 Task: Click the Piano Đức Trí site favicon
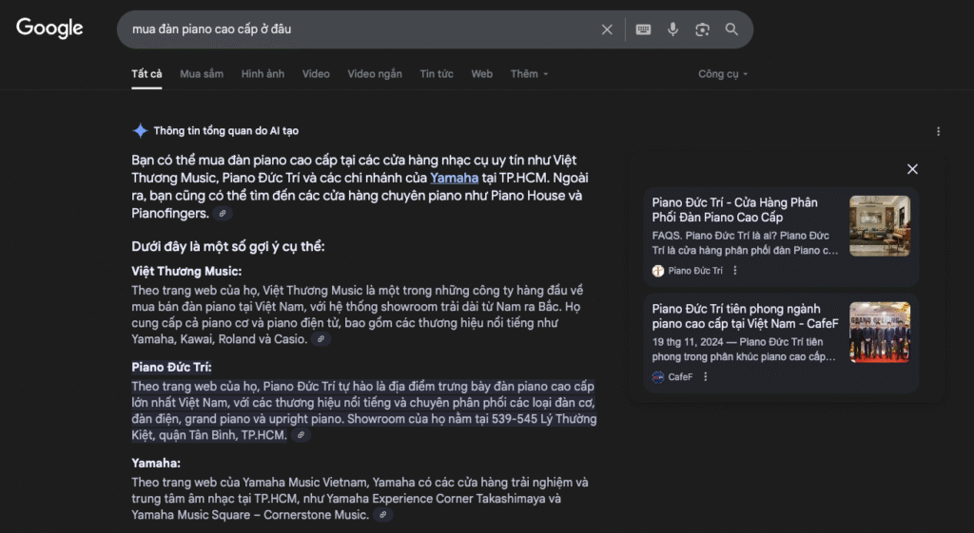pos(658,271)
